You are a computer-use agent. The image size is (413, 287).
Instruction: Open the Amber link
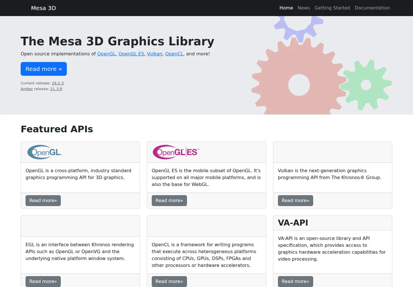(27, 89)
